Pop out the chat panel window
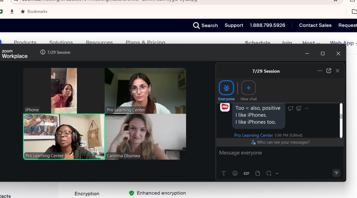 click(328, 71)
